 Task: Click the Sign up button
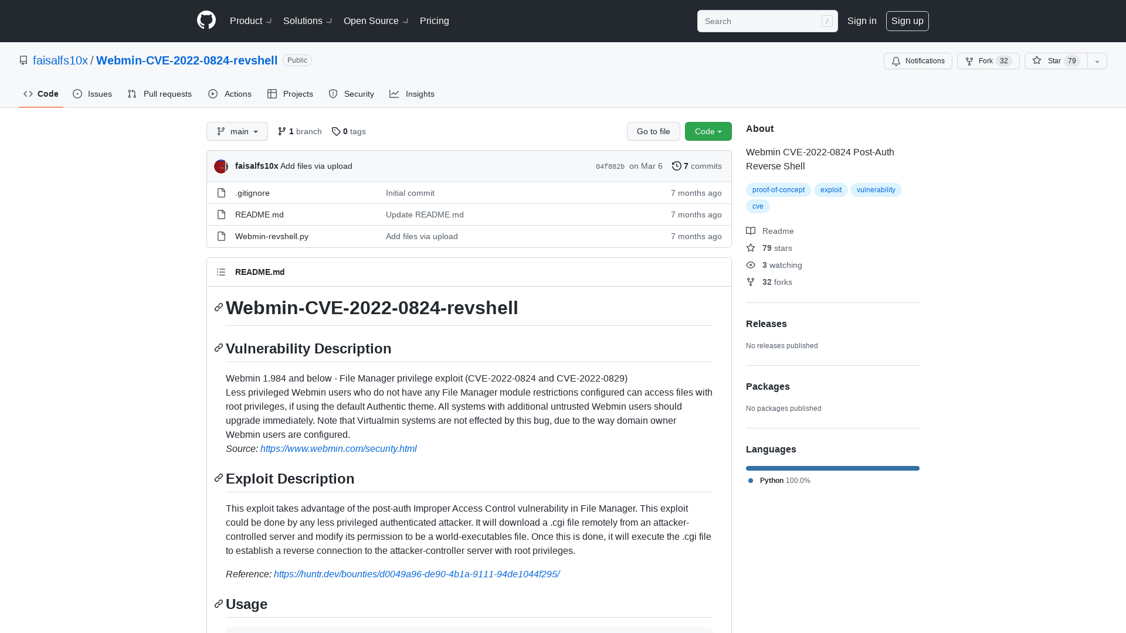(x=907, y=21)
